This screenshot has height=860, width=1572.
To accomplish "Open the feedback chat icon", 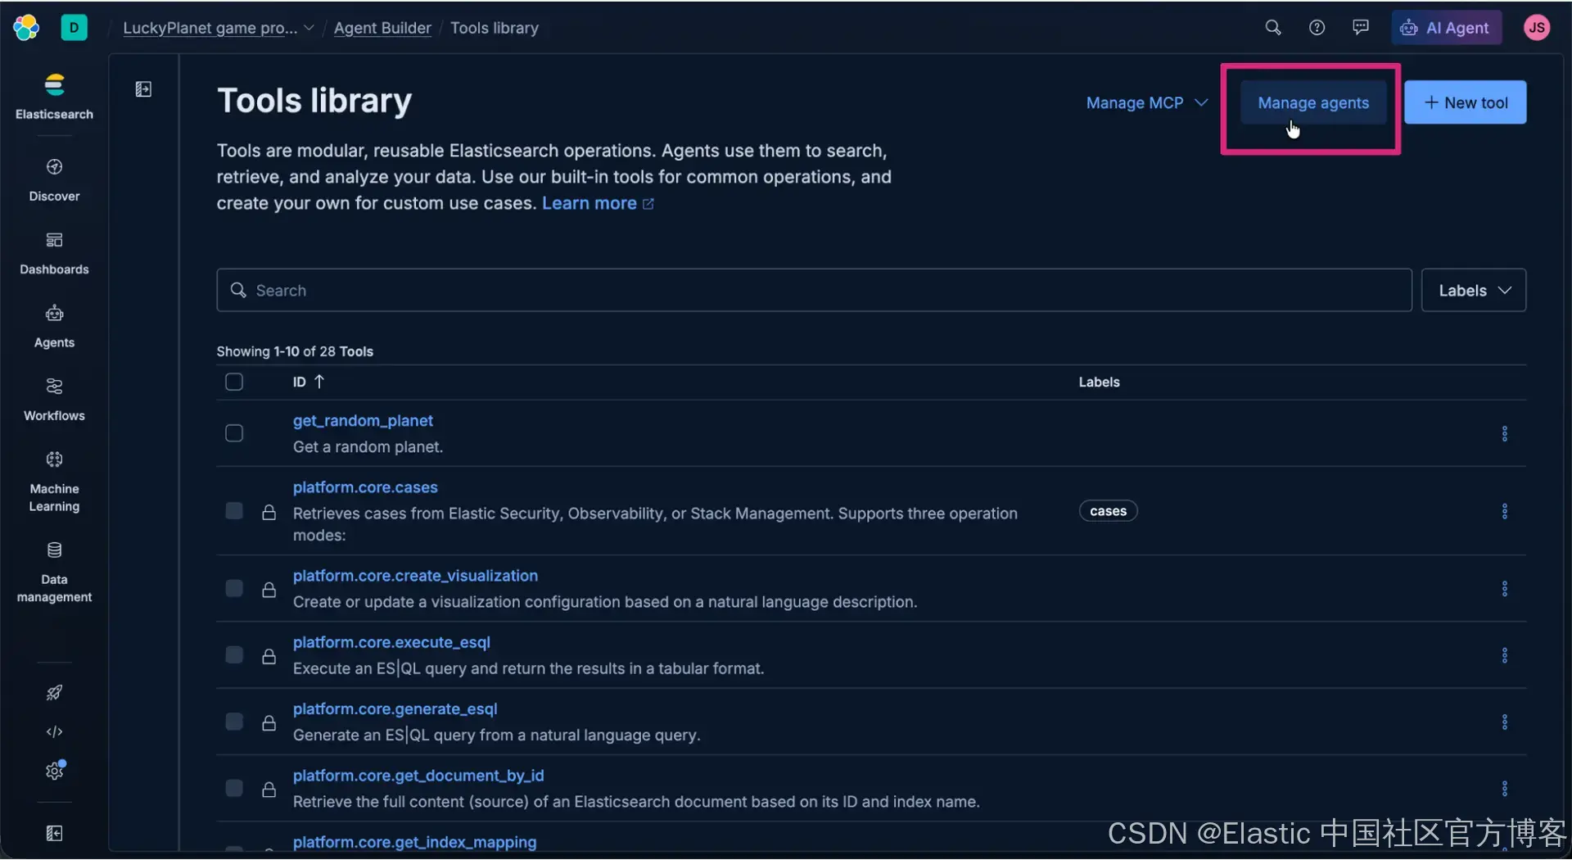I will coord(1361,28).
